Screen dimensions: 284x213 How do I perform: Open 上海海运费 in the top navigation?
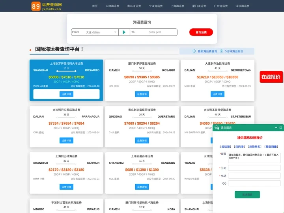[177, 6]
